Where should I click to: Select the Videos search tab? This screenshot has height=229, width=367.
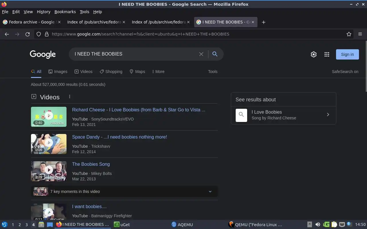(83, 72)
